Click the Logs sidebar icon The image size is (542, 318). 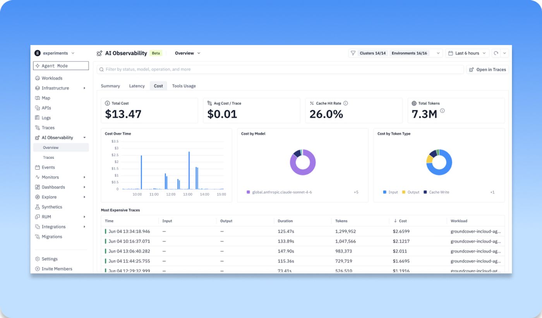38,118
